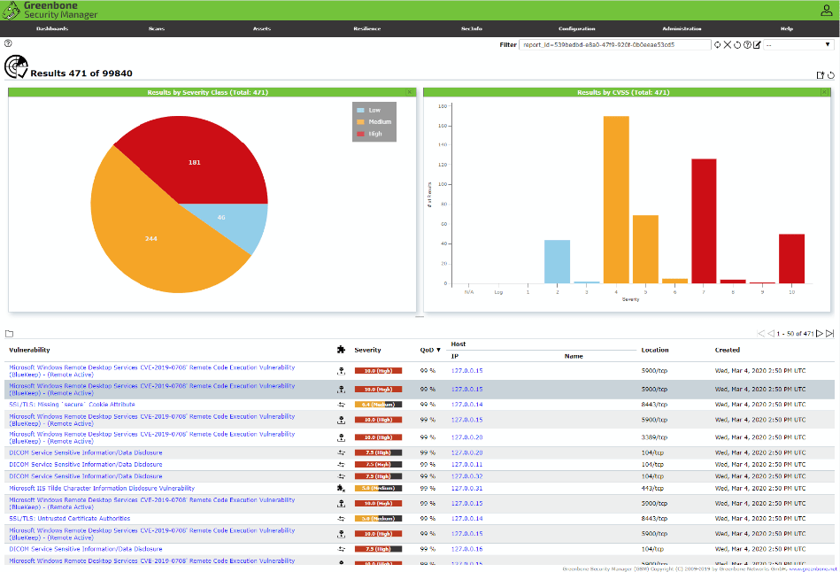Go to the next results page
The height and width of the screenshot is (572, 840).
[x=821, y=334]
